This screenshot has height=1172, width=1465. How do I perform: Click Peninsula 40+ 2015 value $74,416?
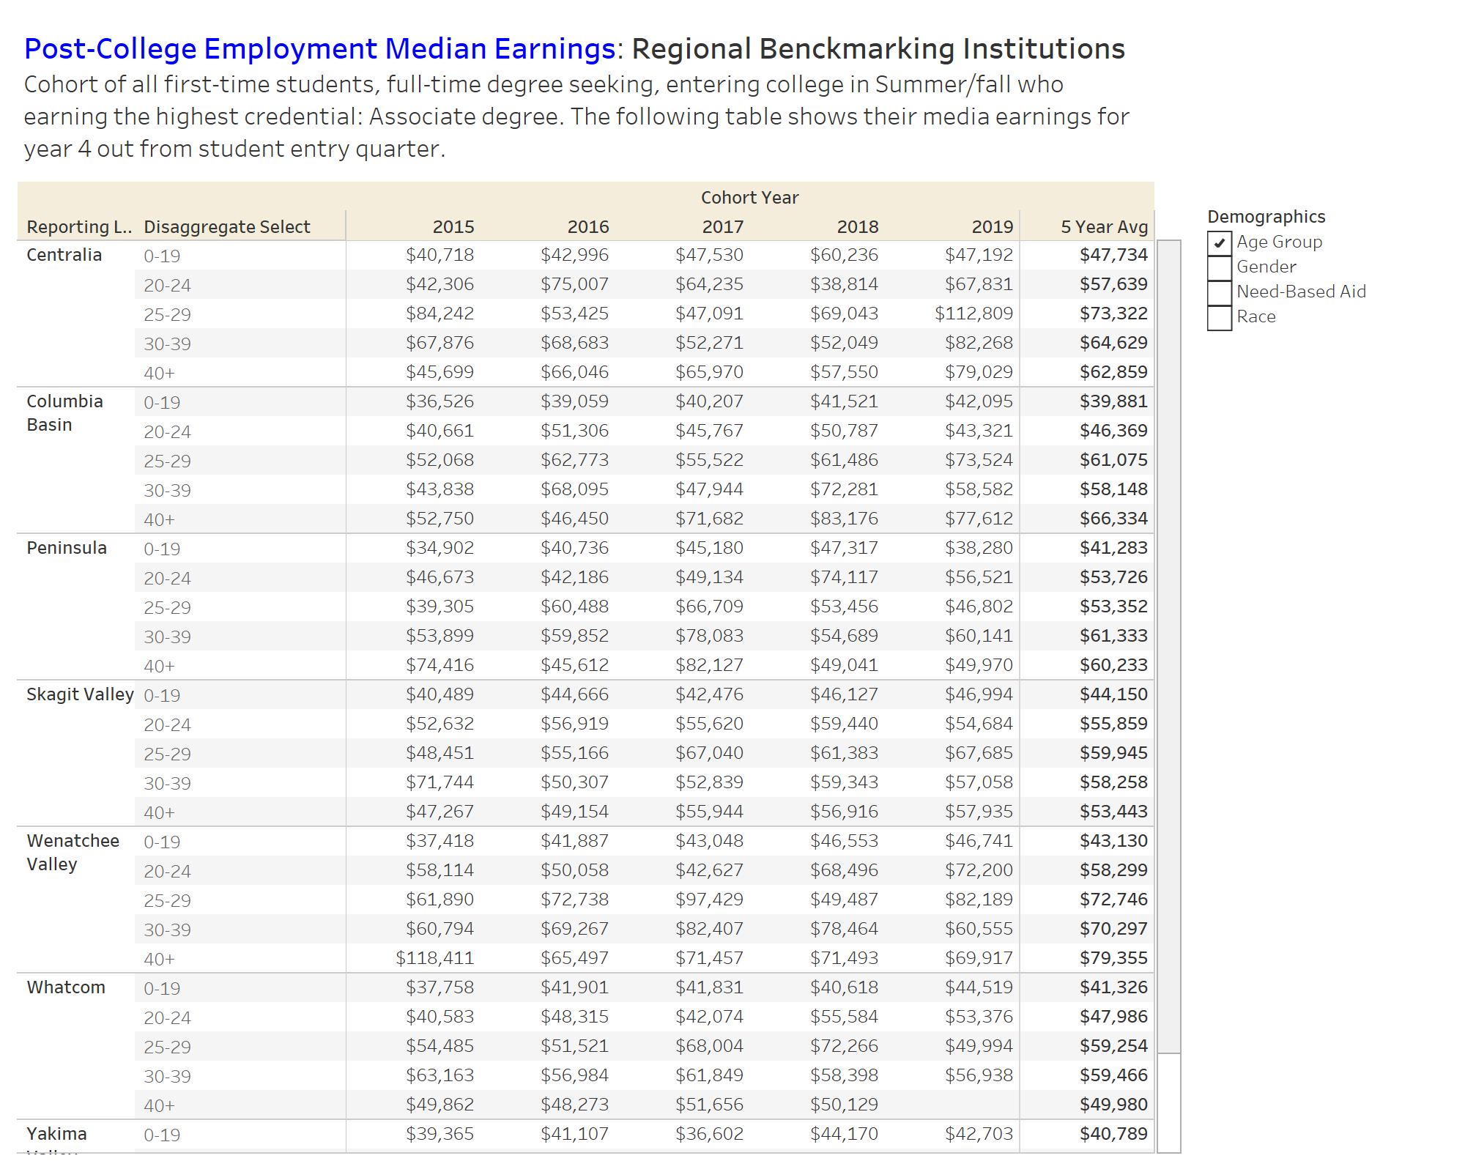point(439,665)
